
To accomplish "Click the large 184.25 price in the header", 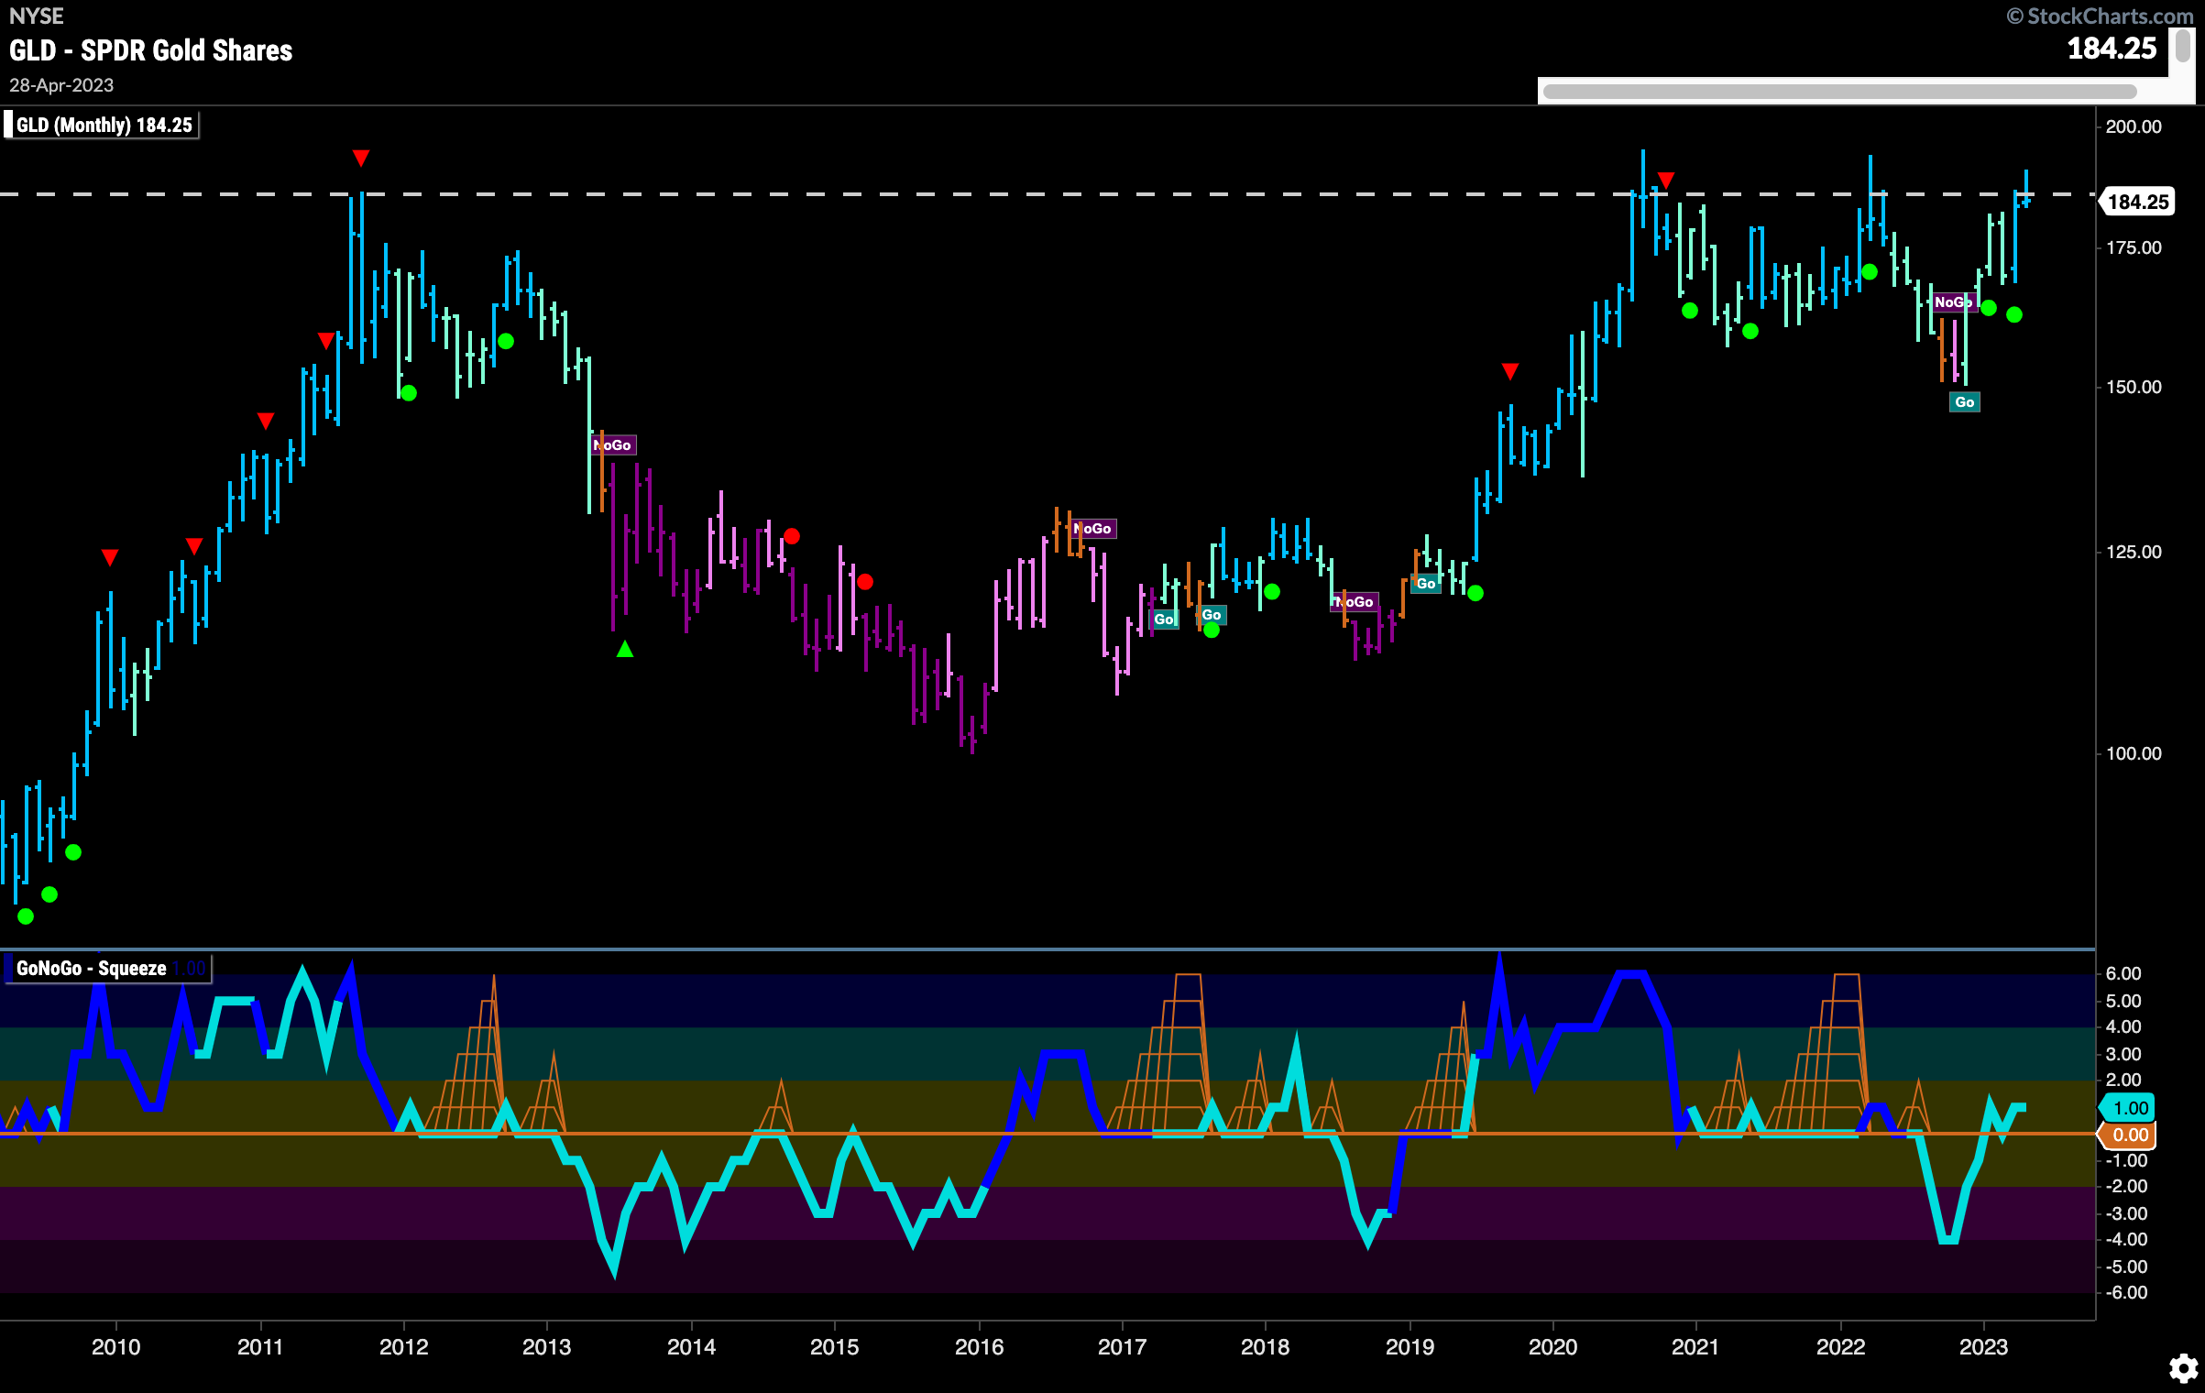I will pos(2112,49).
